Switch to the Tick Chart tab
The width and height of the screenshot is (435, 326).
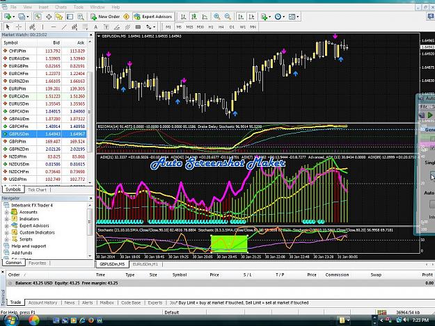coord(37,190)
